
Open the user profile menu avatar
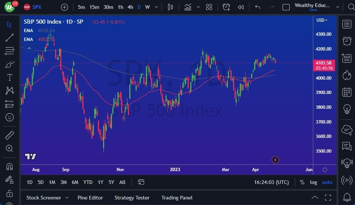tap(10, 7)
